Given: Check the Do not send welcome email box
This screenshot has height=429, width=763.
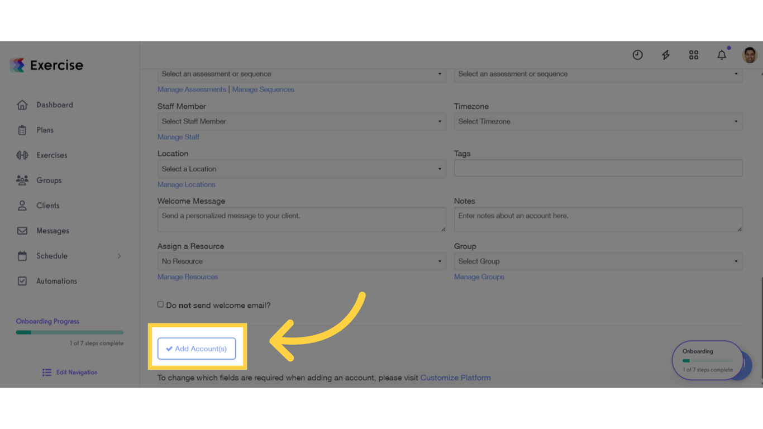Looking at the screenshot, I should (160, 304).
